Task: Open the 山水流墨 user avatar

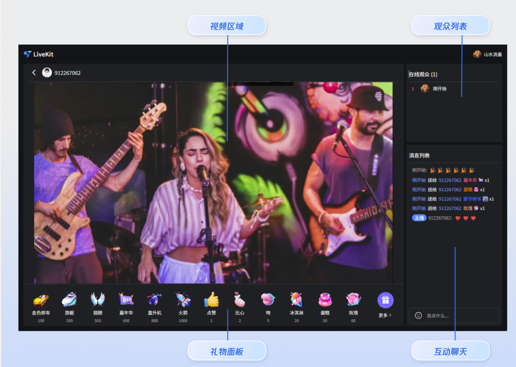Action: click(x=477, y=54)
